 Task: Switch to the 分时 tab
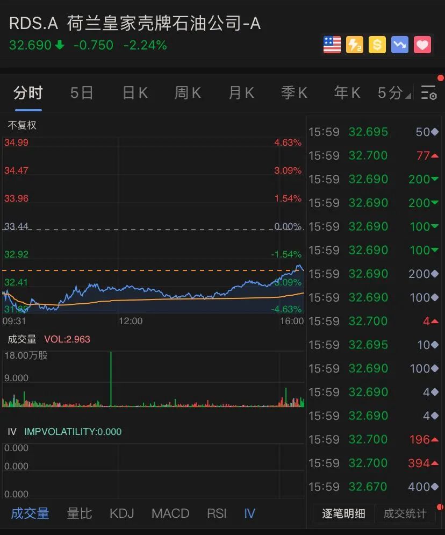tap(28, 93)
